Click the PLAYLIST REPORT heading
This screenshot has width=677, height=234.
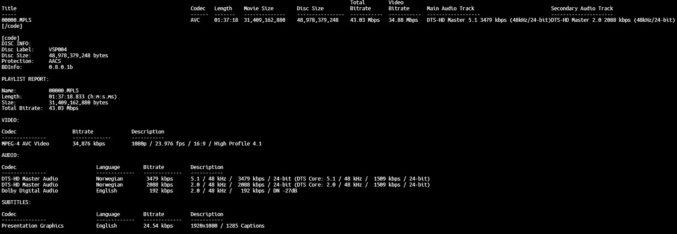[25, 79]
